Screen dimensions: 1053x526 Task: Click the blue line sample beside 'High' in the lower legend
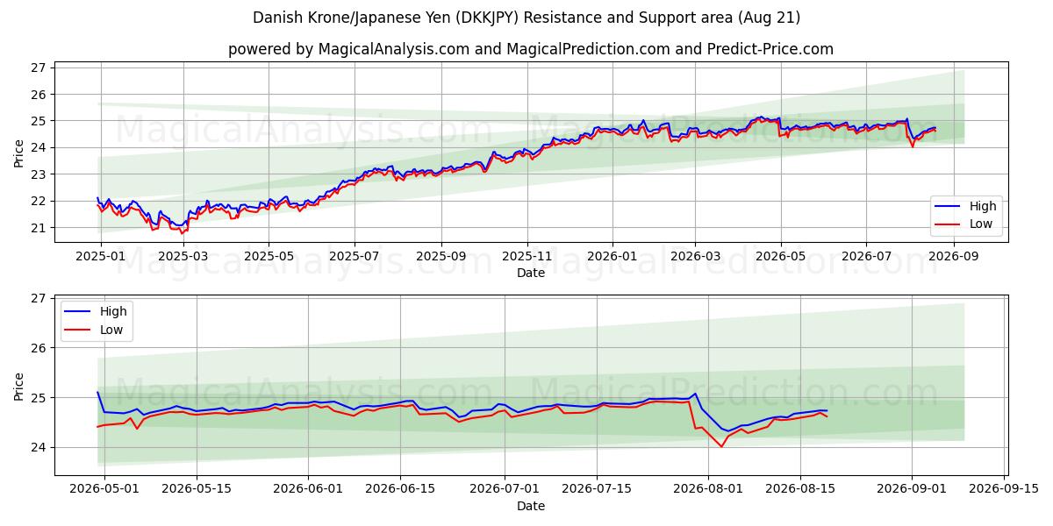77,311
